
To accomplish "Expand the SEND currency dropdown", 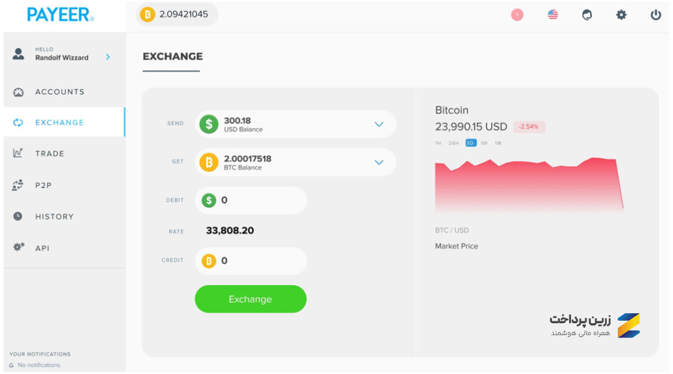I will pyautogui.click(x=378, y=124).
